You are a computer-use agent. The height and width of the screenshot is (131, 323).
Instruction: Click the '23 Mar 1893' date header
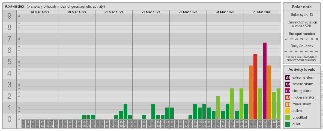click(188, 12)
